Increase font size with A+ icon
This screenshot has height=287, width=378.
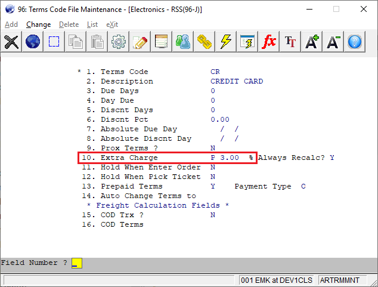tap(312, 42)
